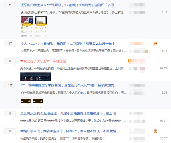View first streamer screenshot thumbnail in top post
This screenshot has width=171, height=143.
(27, 27)
